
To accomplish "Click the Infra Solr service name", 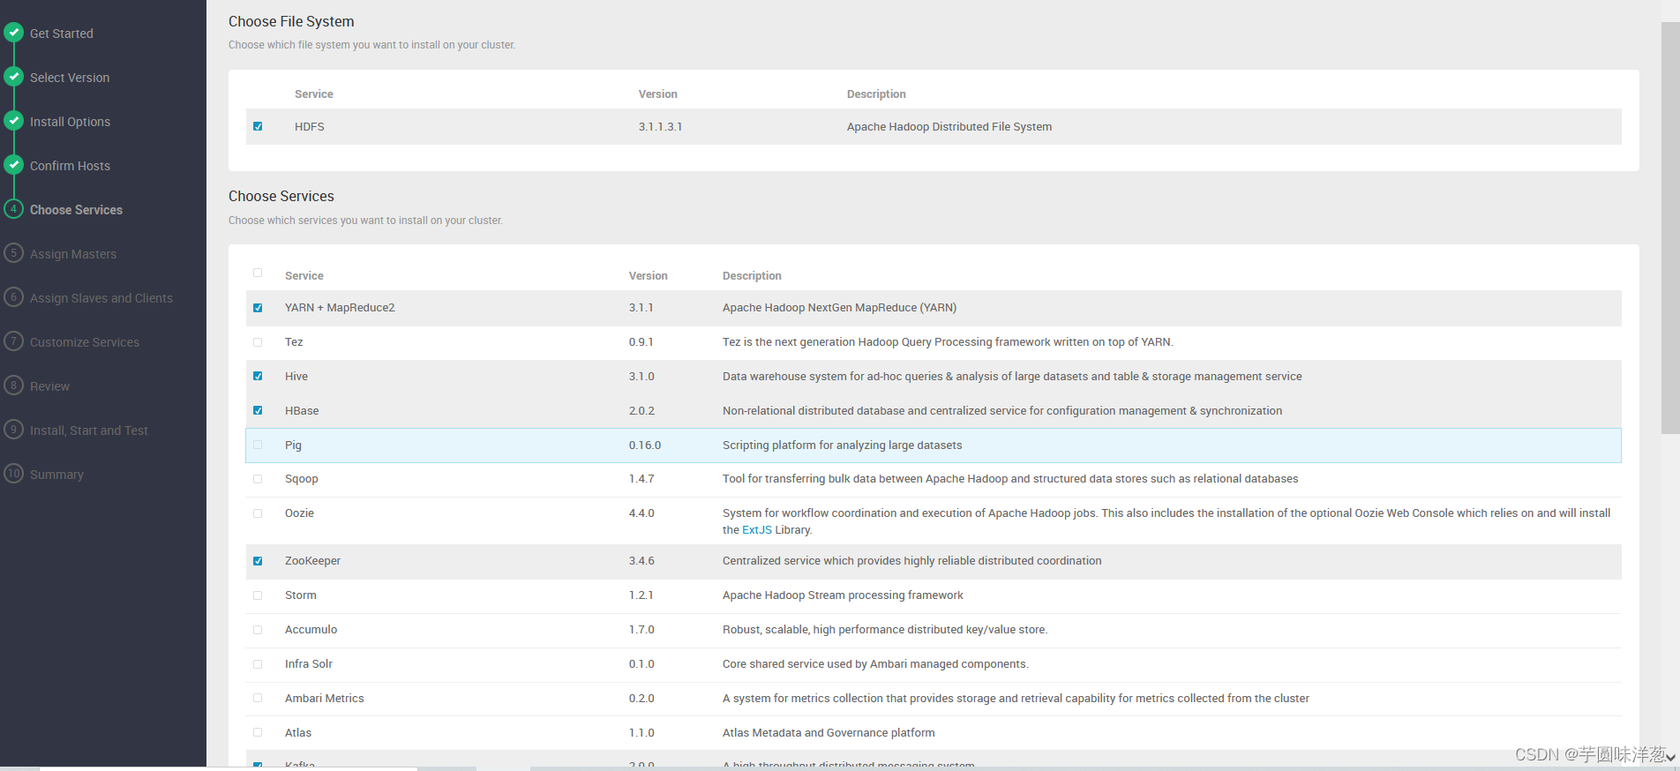I will click(309, 664).
